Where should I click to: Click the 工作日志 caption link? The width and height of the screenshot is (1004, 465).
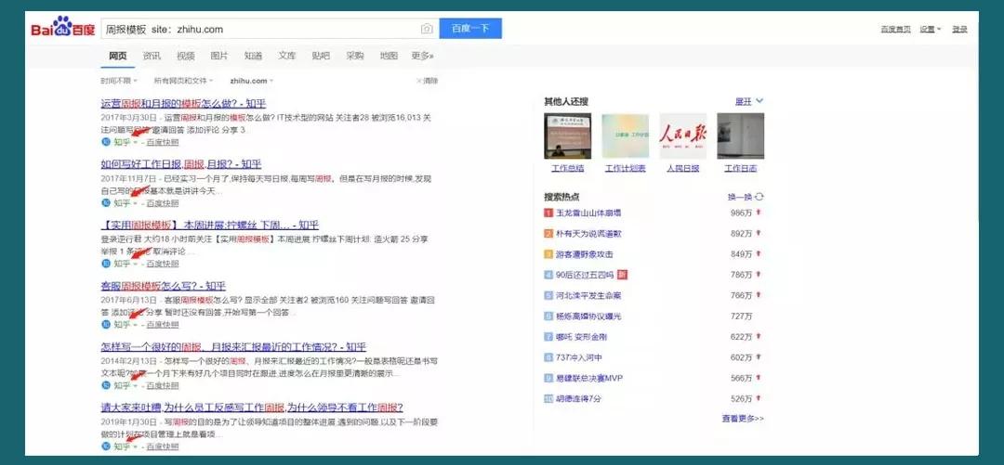click(x=740, y=169)
